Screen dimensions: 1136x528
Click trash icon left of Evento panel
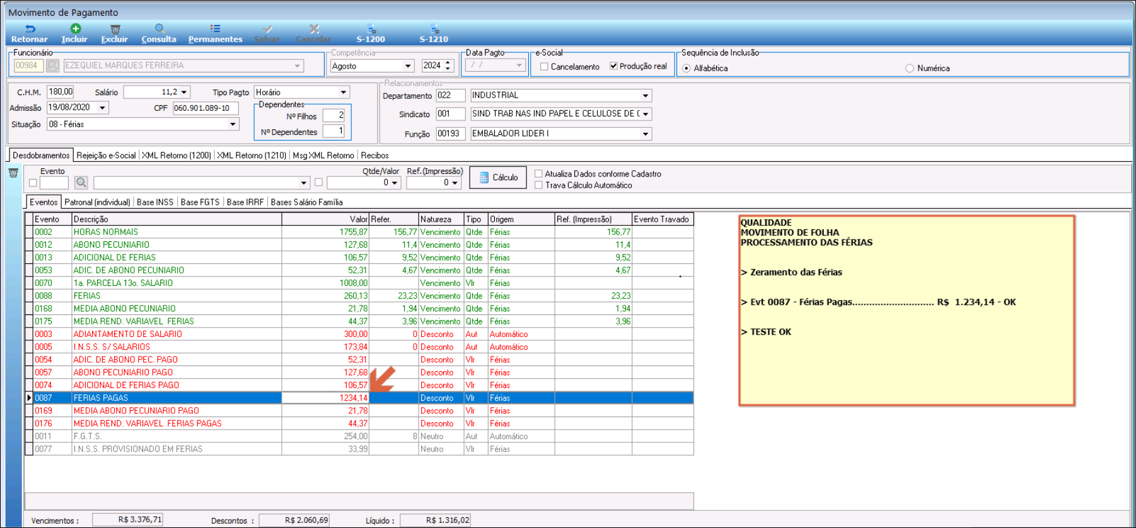coord(13,173)
